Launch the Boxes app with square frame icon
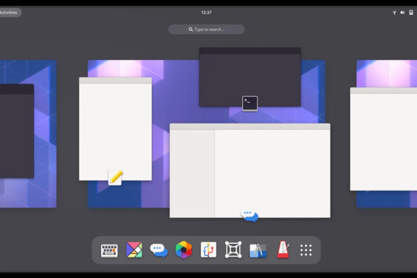Viewport: 417px width, 278px height. tap(233, 250)
